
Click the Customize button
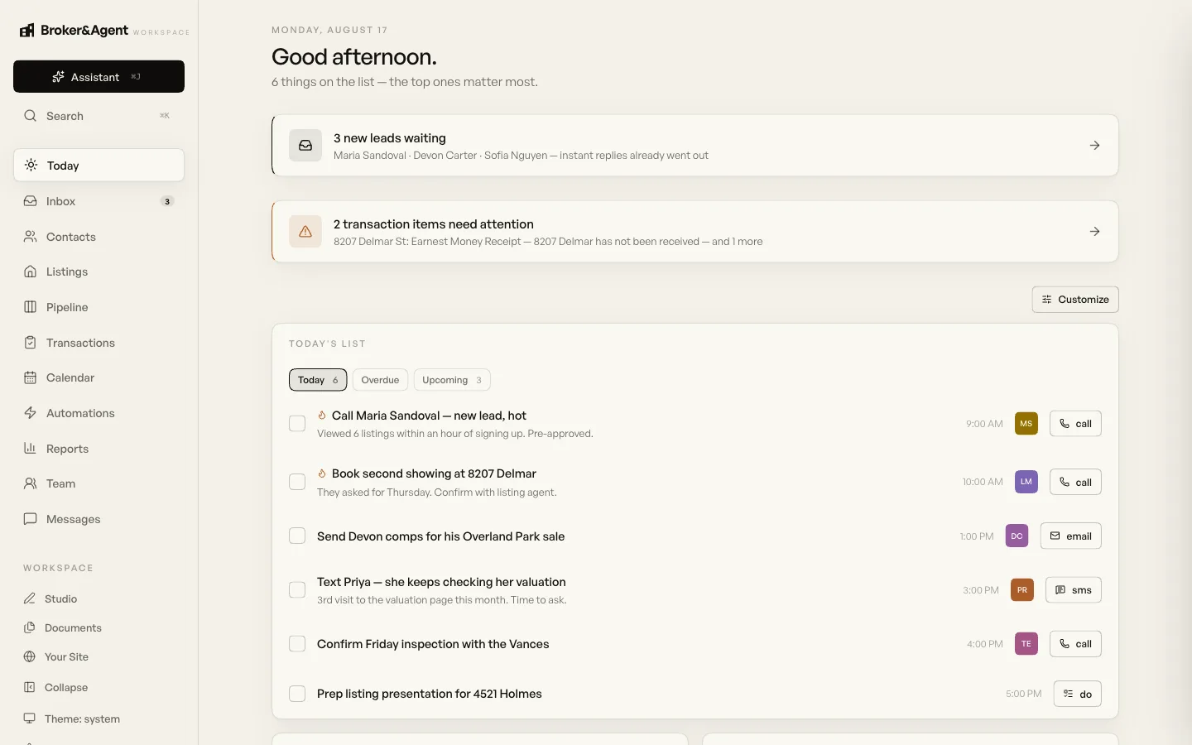click(1075, 300)
